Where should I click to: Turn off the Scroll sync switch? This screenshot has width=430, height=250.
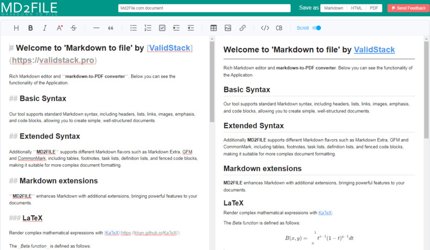[x=316, y=28]
